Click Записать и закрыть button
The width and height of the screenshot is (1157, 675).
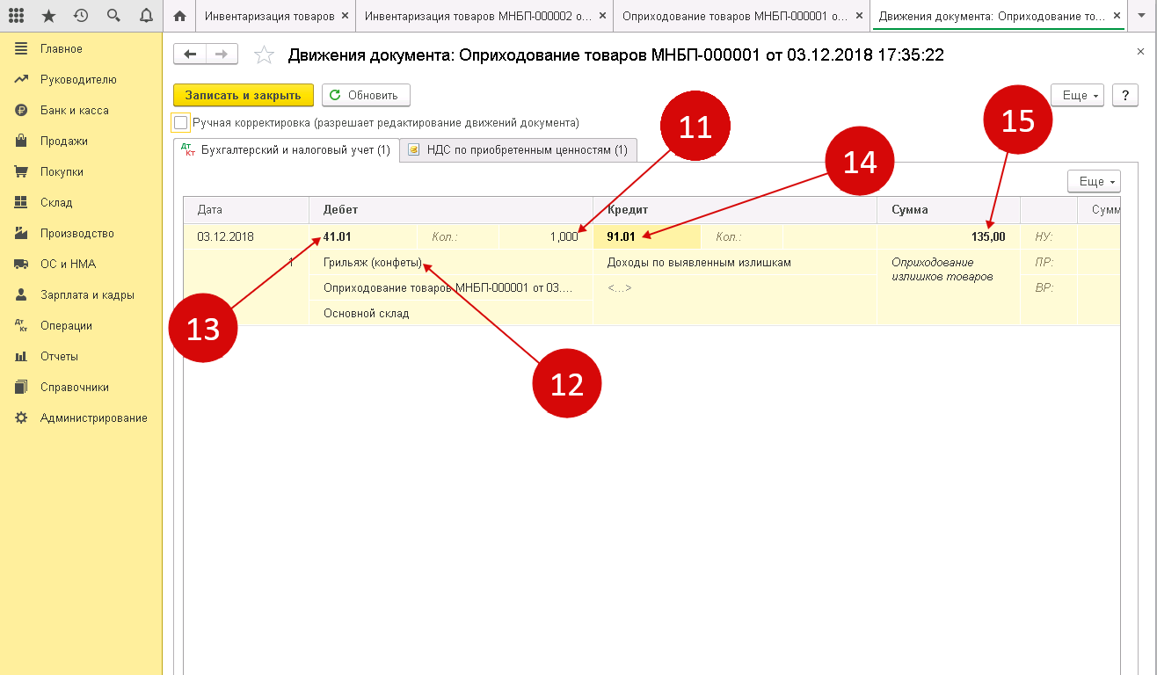coord(244,95)
